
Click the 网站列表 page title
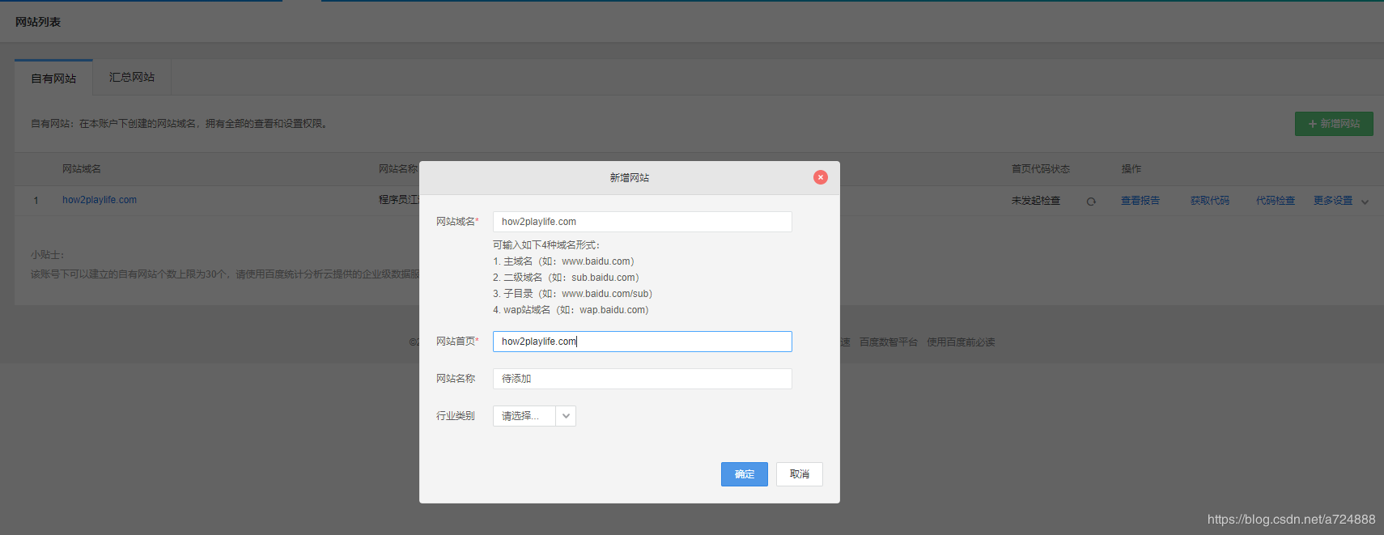[x=38, y=22]
